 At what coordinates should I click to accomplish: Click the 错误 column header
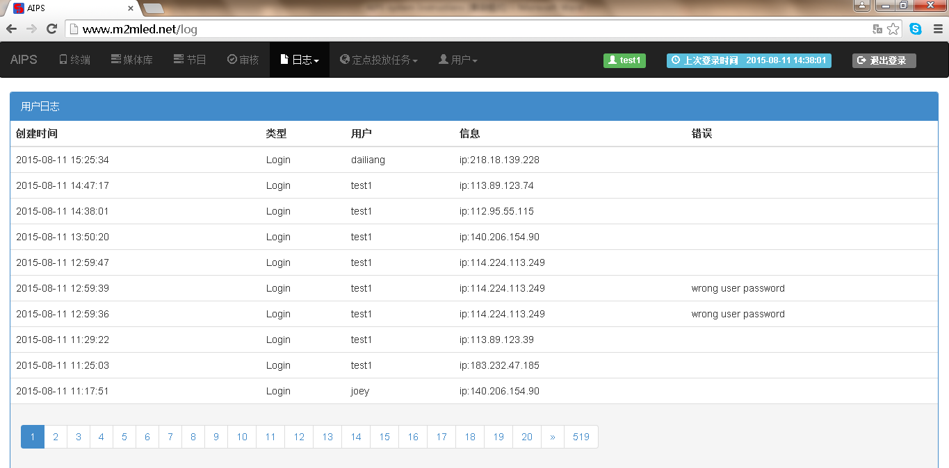click(701, 133)
